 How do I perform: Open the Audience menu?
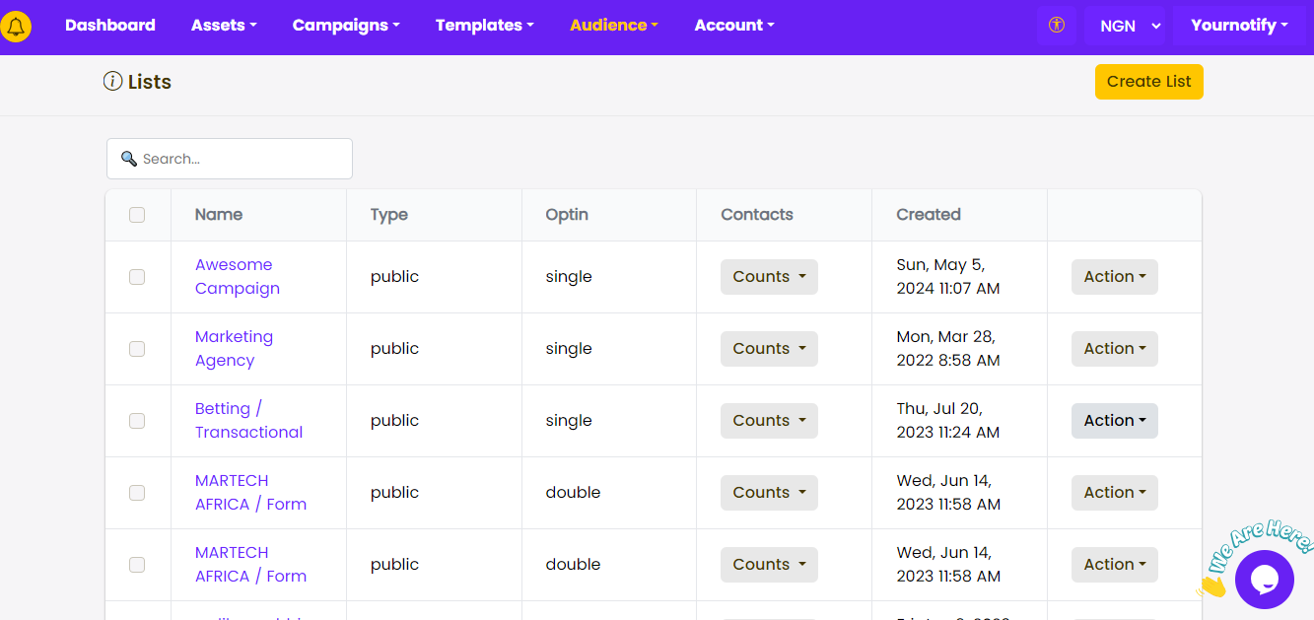tap(614, 26)
